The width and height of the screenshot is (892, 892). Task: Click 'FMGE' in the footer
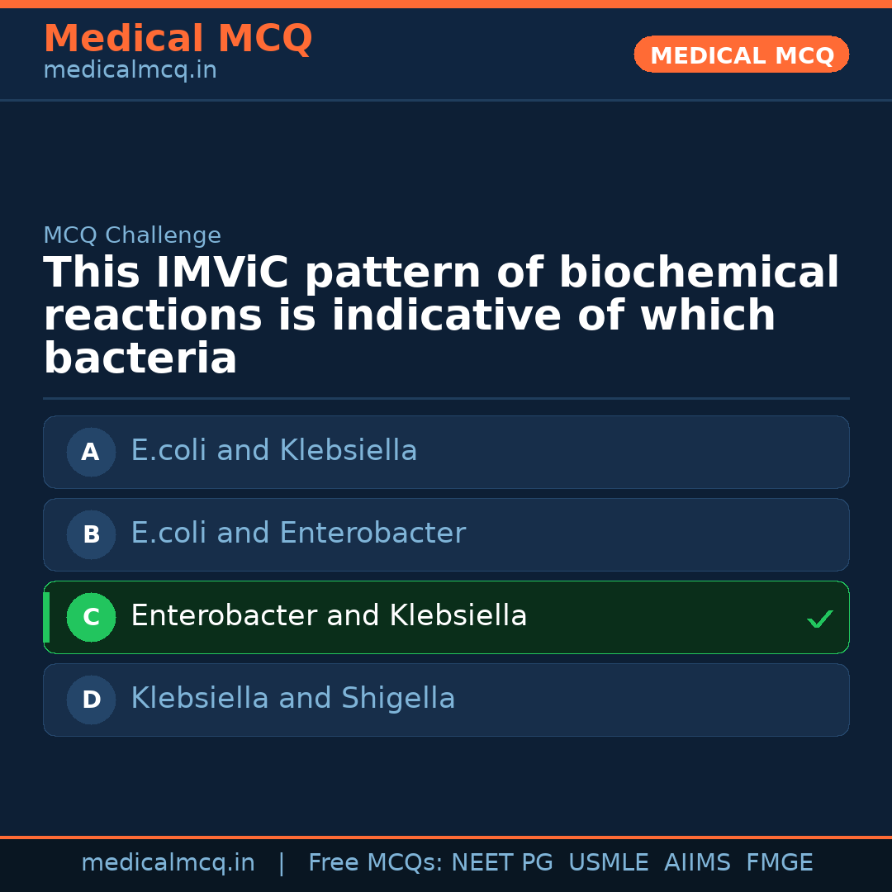pyautogui.click(x=779, y=863)
